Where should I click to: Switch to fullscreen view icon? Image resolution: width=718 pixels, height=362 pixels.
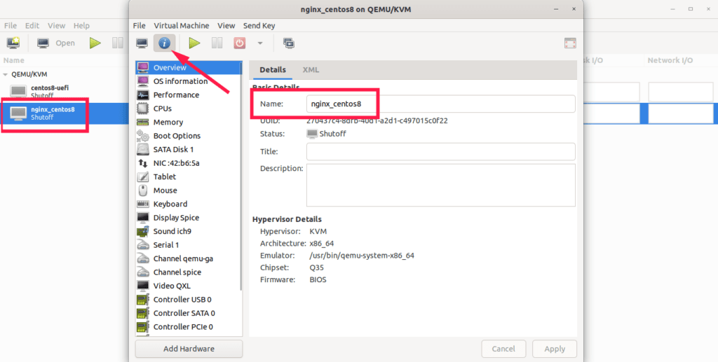tap(570, 43)
